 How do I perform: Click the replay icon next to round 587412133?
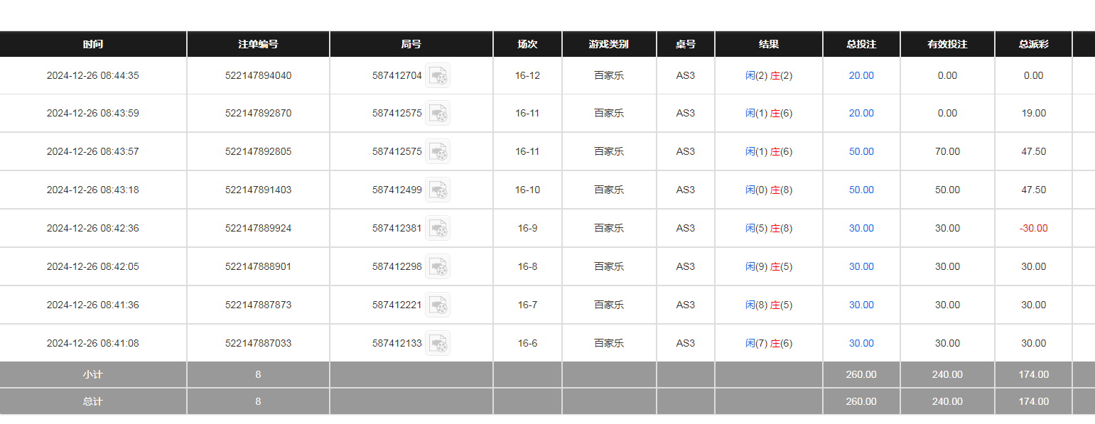(438, 344)
